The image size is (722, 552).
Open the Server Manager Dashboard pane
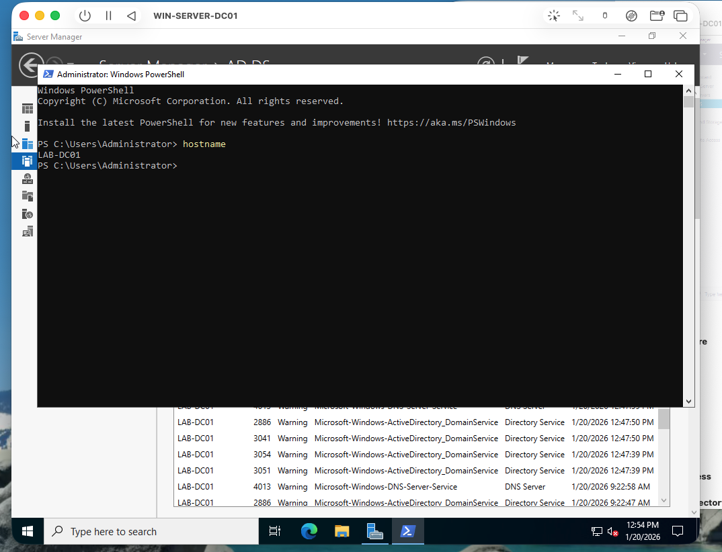click(27, 108)
